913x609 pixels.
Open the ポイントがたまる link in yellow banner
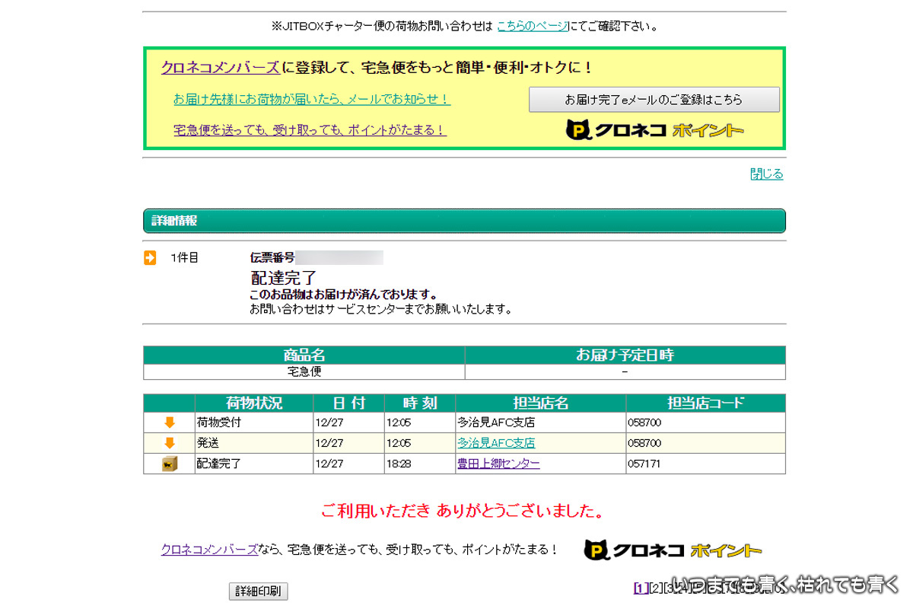point(309,130)
